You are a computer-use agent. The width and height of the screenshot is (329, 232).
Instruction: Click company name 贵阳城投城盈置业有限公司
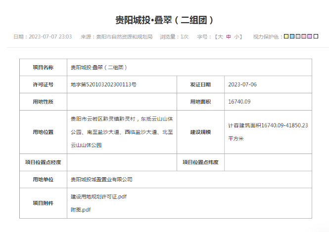coord(101,180)
